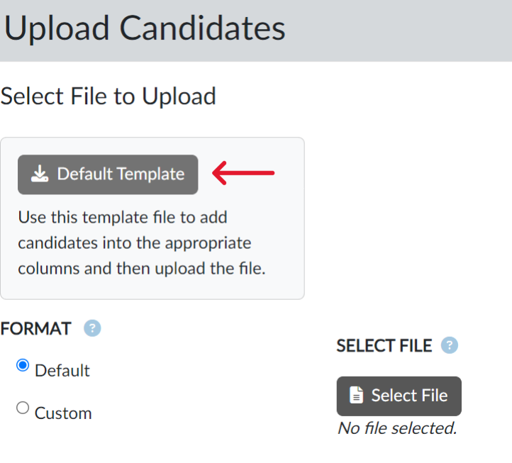Click the SELECT FILE section label

coord(384,346)
